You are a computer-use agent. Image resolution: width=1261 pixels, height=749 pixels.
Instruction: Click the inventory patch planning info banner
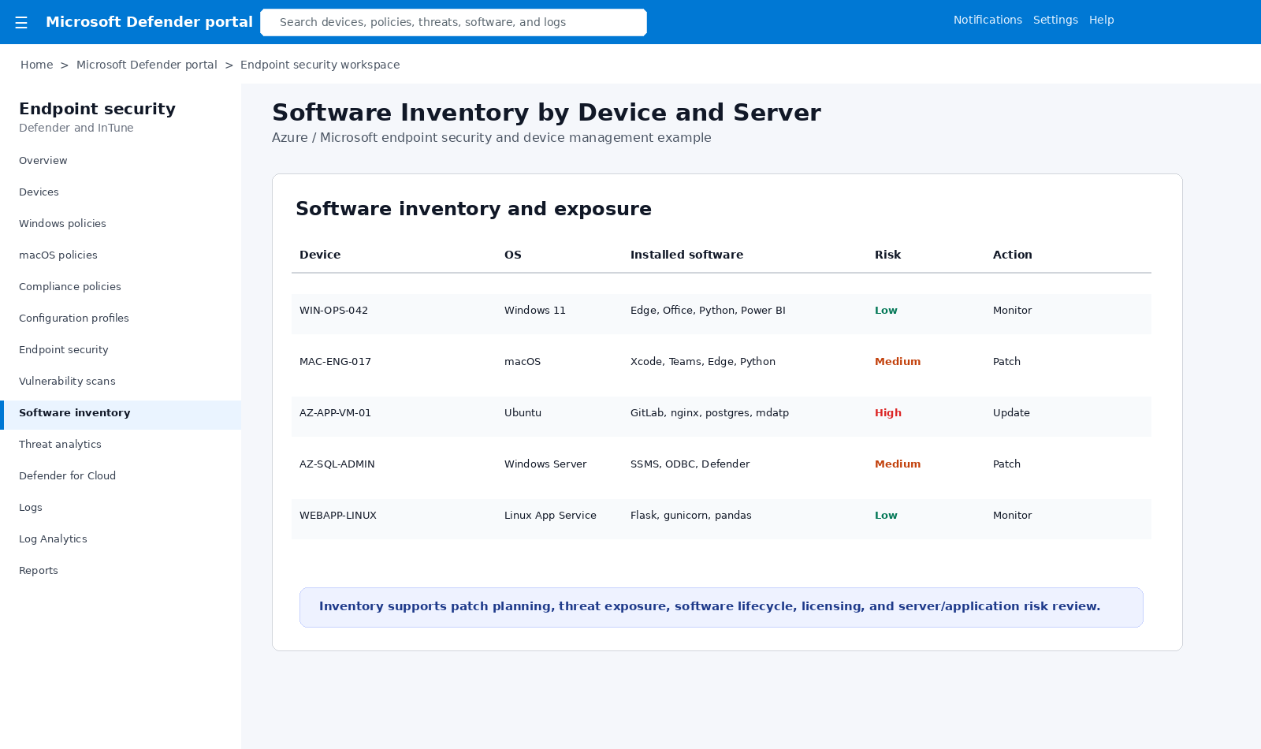coord(721,607)
